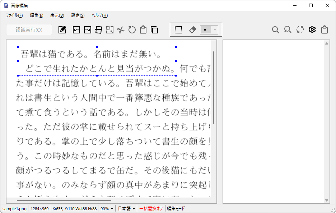336x213 pixels.
Task: Click the top-middle selection handle
Action: (97, 47)
